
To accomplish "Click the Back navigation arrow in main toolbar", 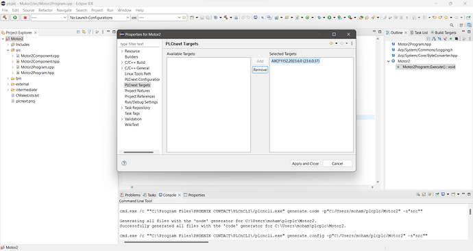I will click(446, 18).
